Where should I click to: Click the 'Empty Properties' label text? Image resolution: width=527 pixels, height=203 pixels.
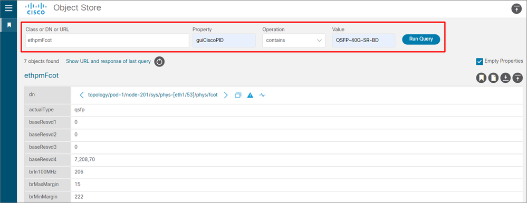[x=503, y=61]
